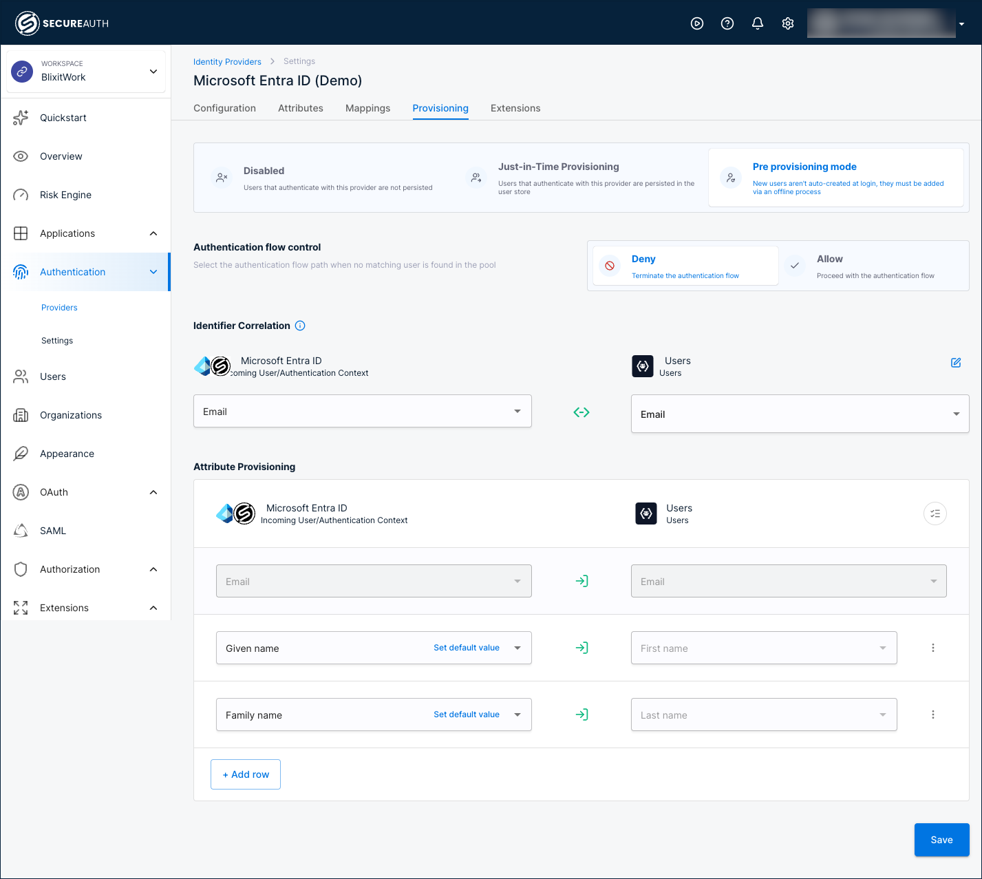Open Risk Engine in the sidebar
The width and height of the screenshot is (982, 879).
[x=85, y=195]
